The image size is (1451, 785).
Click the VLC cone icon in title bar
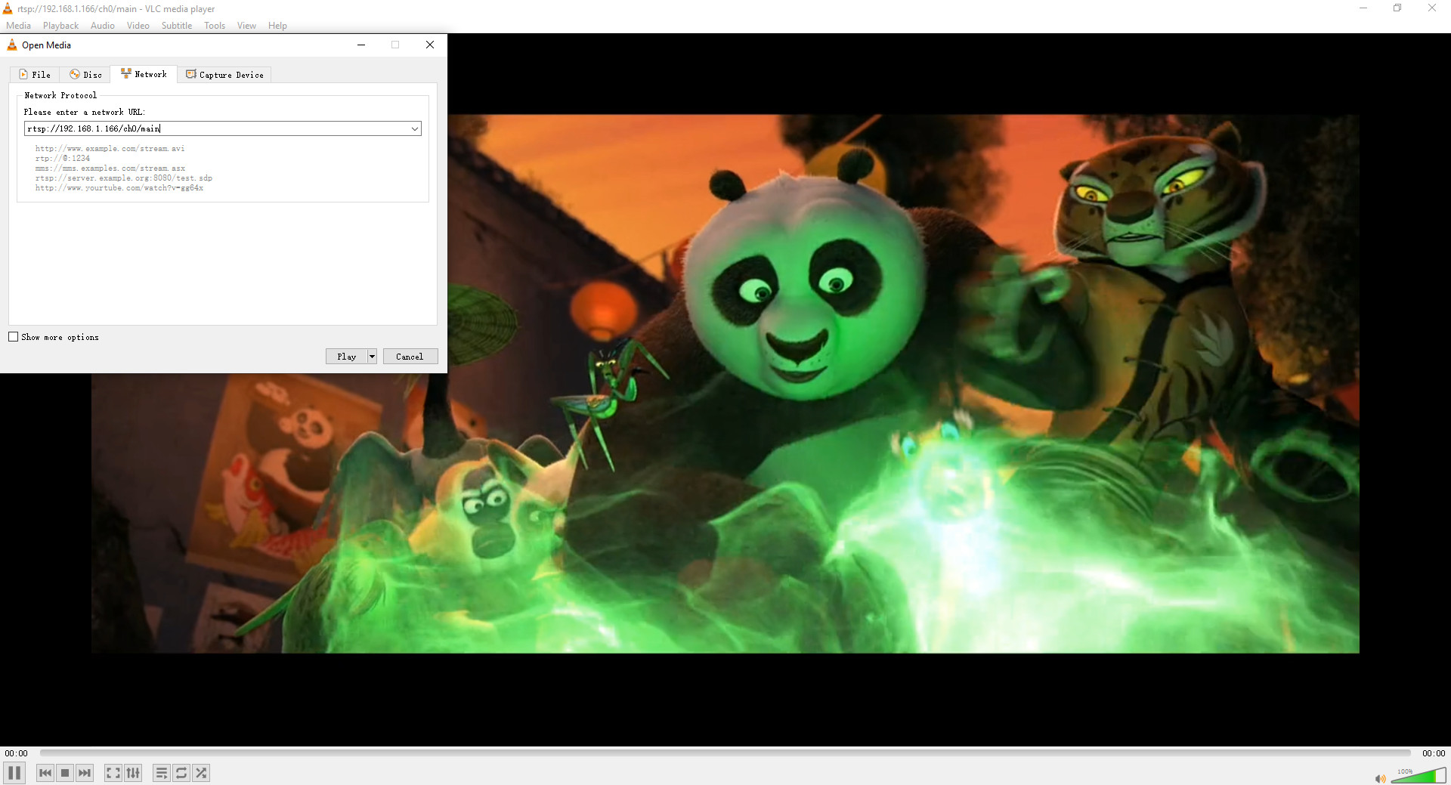8,8
